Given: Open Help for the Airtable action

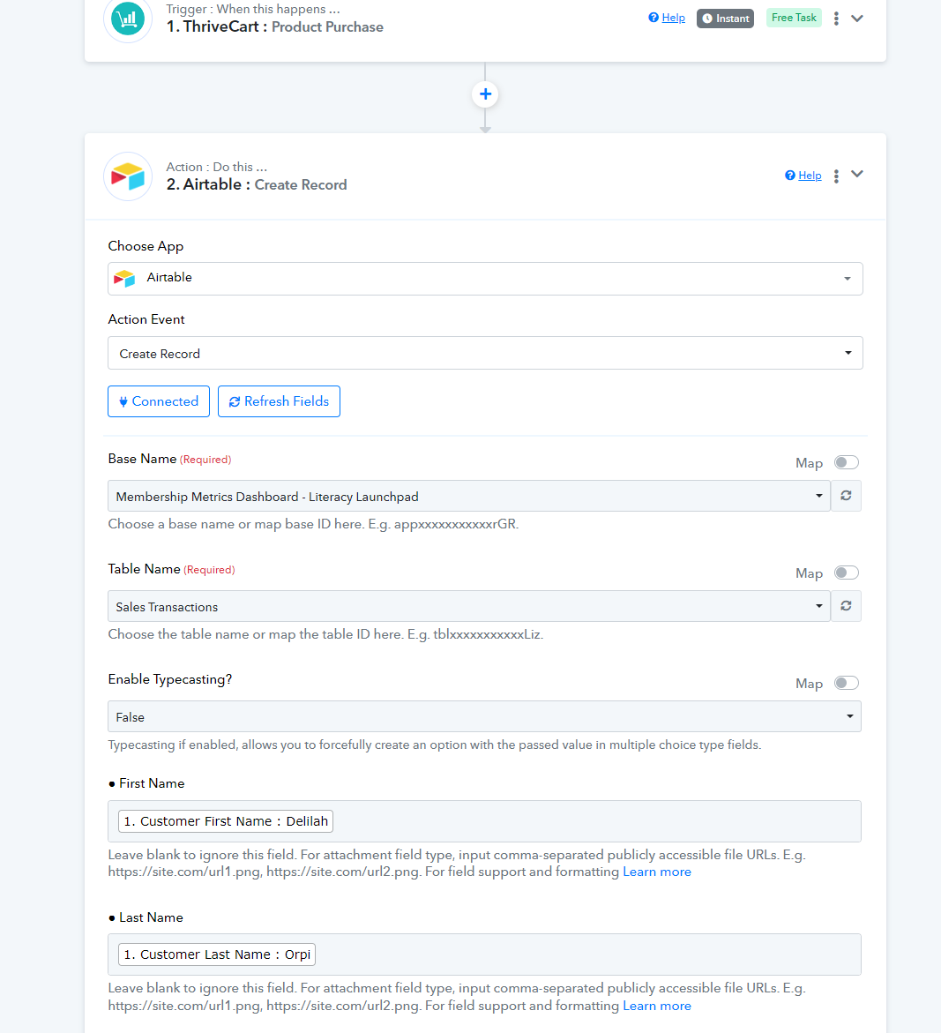Looking at the screenshot, I should 803,176.
